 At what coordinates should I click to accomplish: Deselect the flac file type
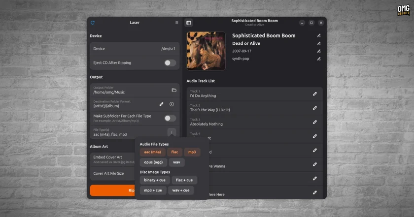point(174,152)
